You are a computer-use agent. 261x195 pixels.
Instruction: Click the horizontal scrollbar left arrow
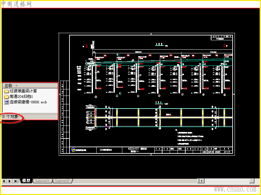(x=202, y=181)
